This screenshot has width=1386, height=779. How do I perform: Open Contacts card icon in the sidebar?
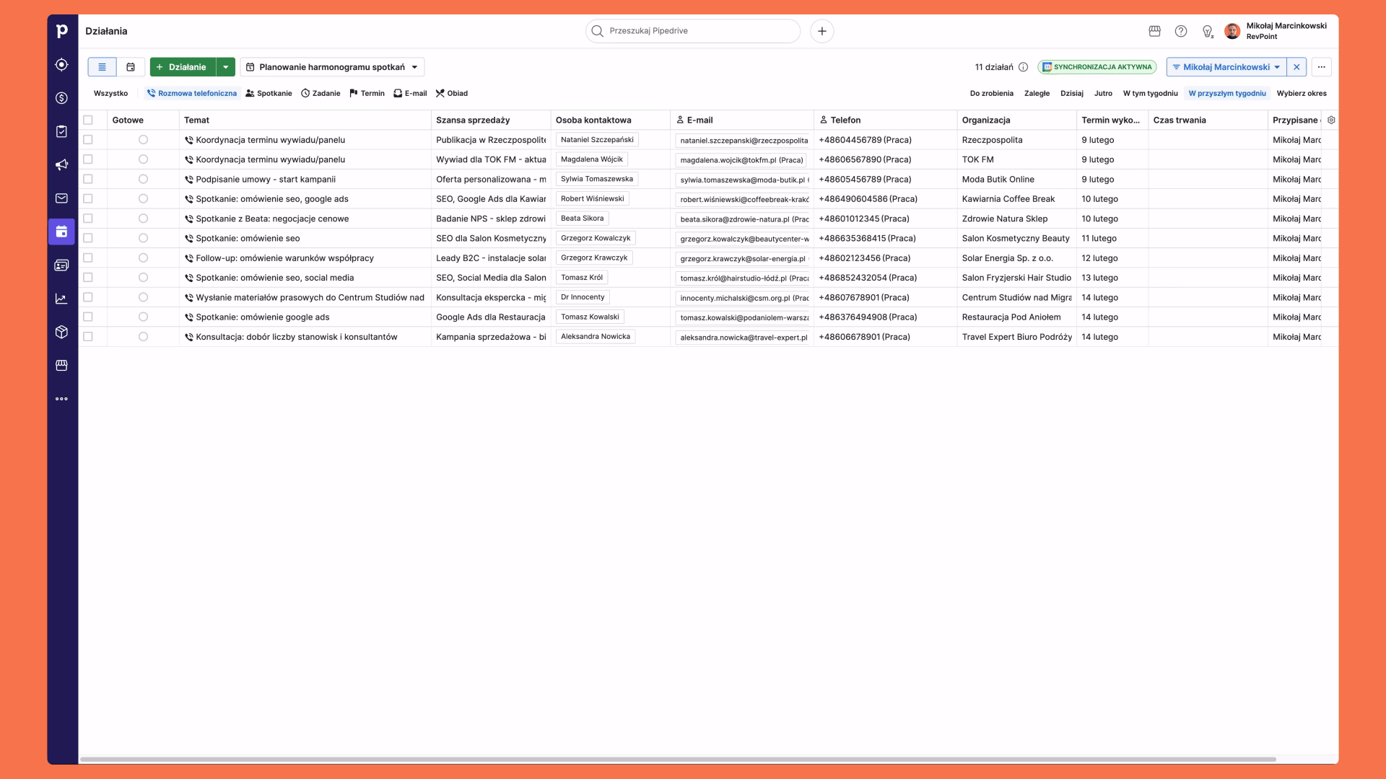[x=61, y=265]
